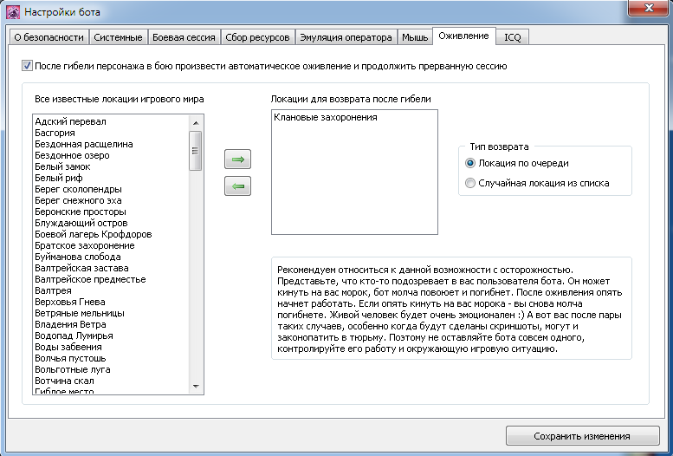Click the locations list scrollbar thumb
This screenshot has height=456, width=673.
coord(196,151)
